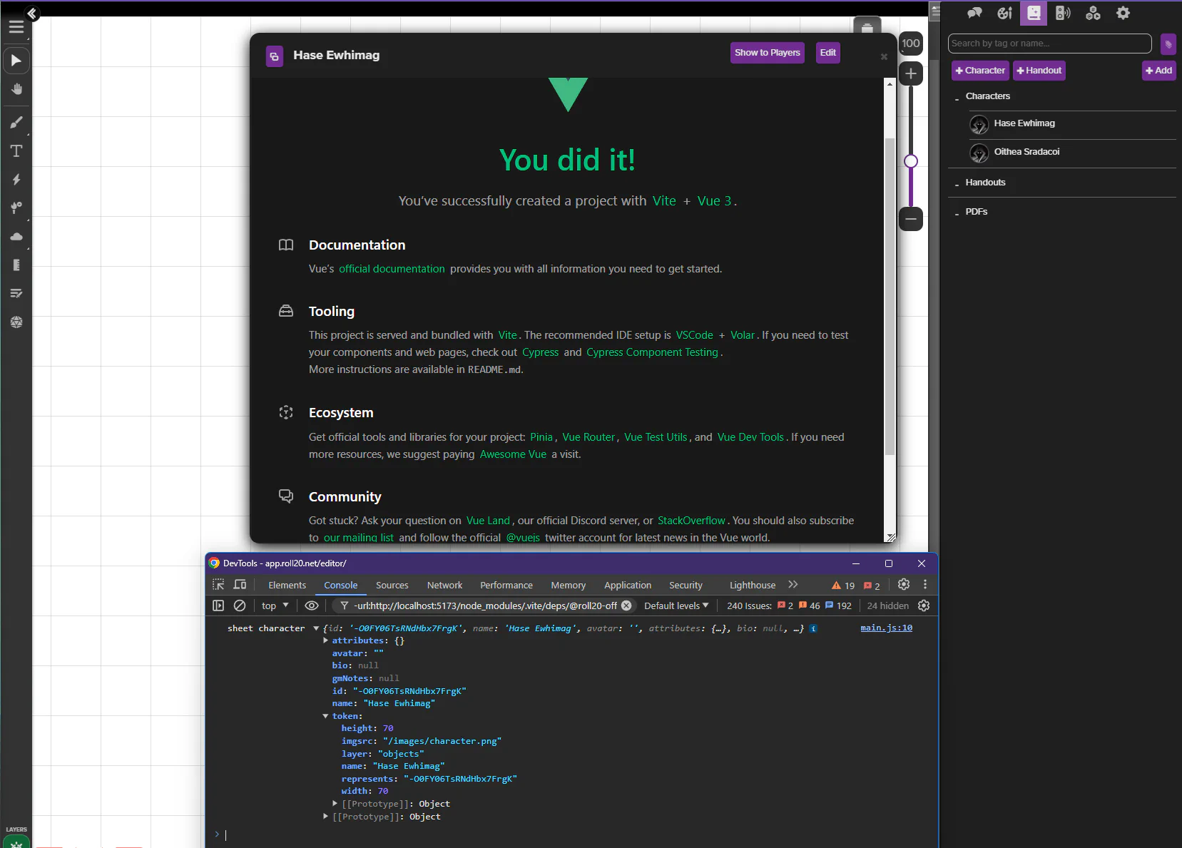Expand the PDFs folder
This screenshot has height=848, width=1182.
pyautogui.click(x=957, y=213)
